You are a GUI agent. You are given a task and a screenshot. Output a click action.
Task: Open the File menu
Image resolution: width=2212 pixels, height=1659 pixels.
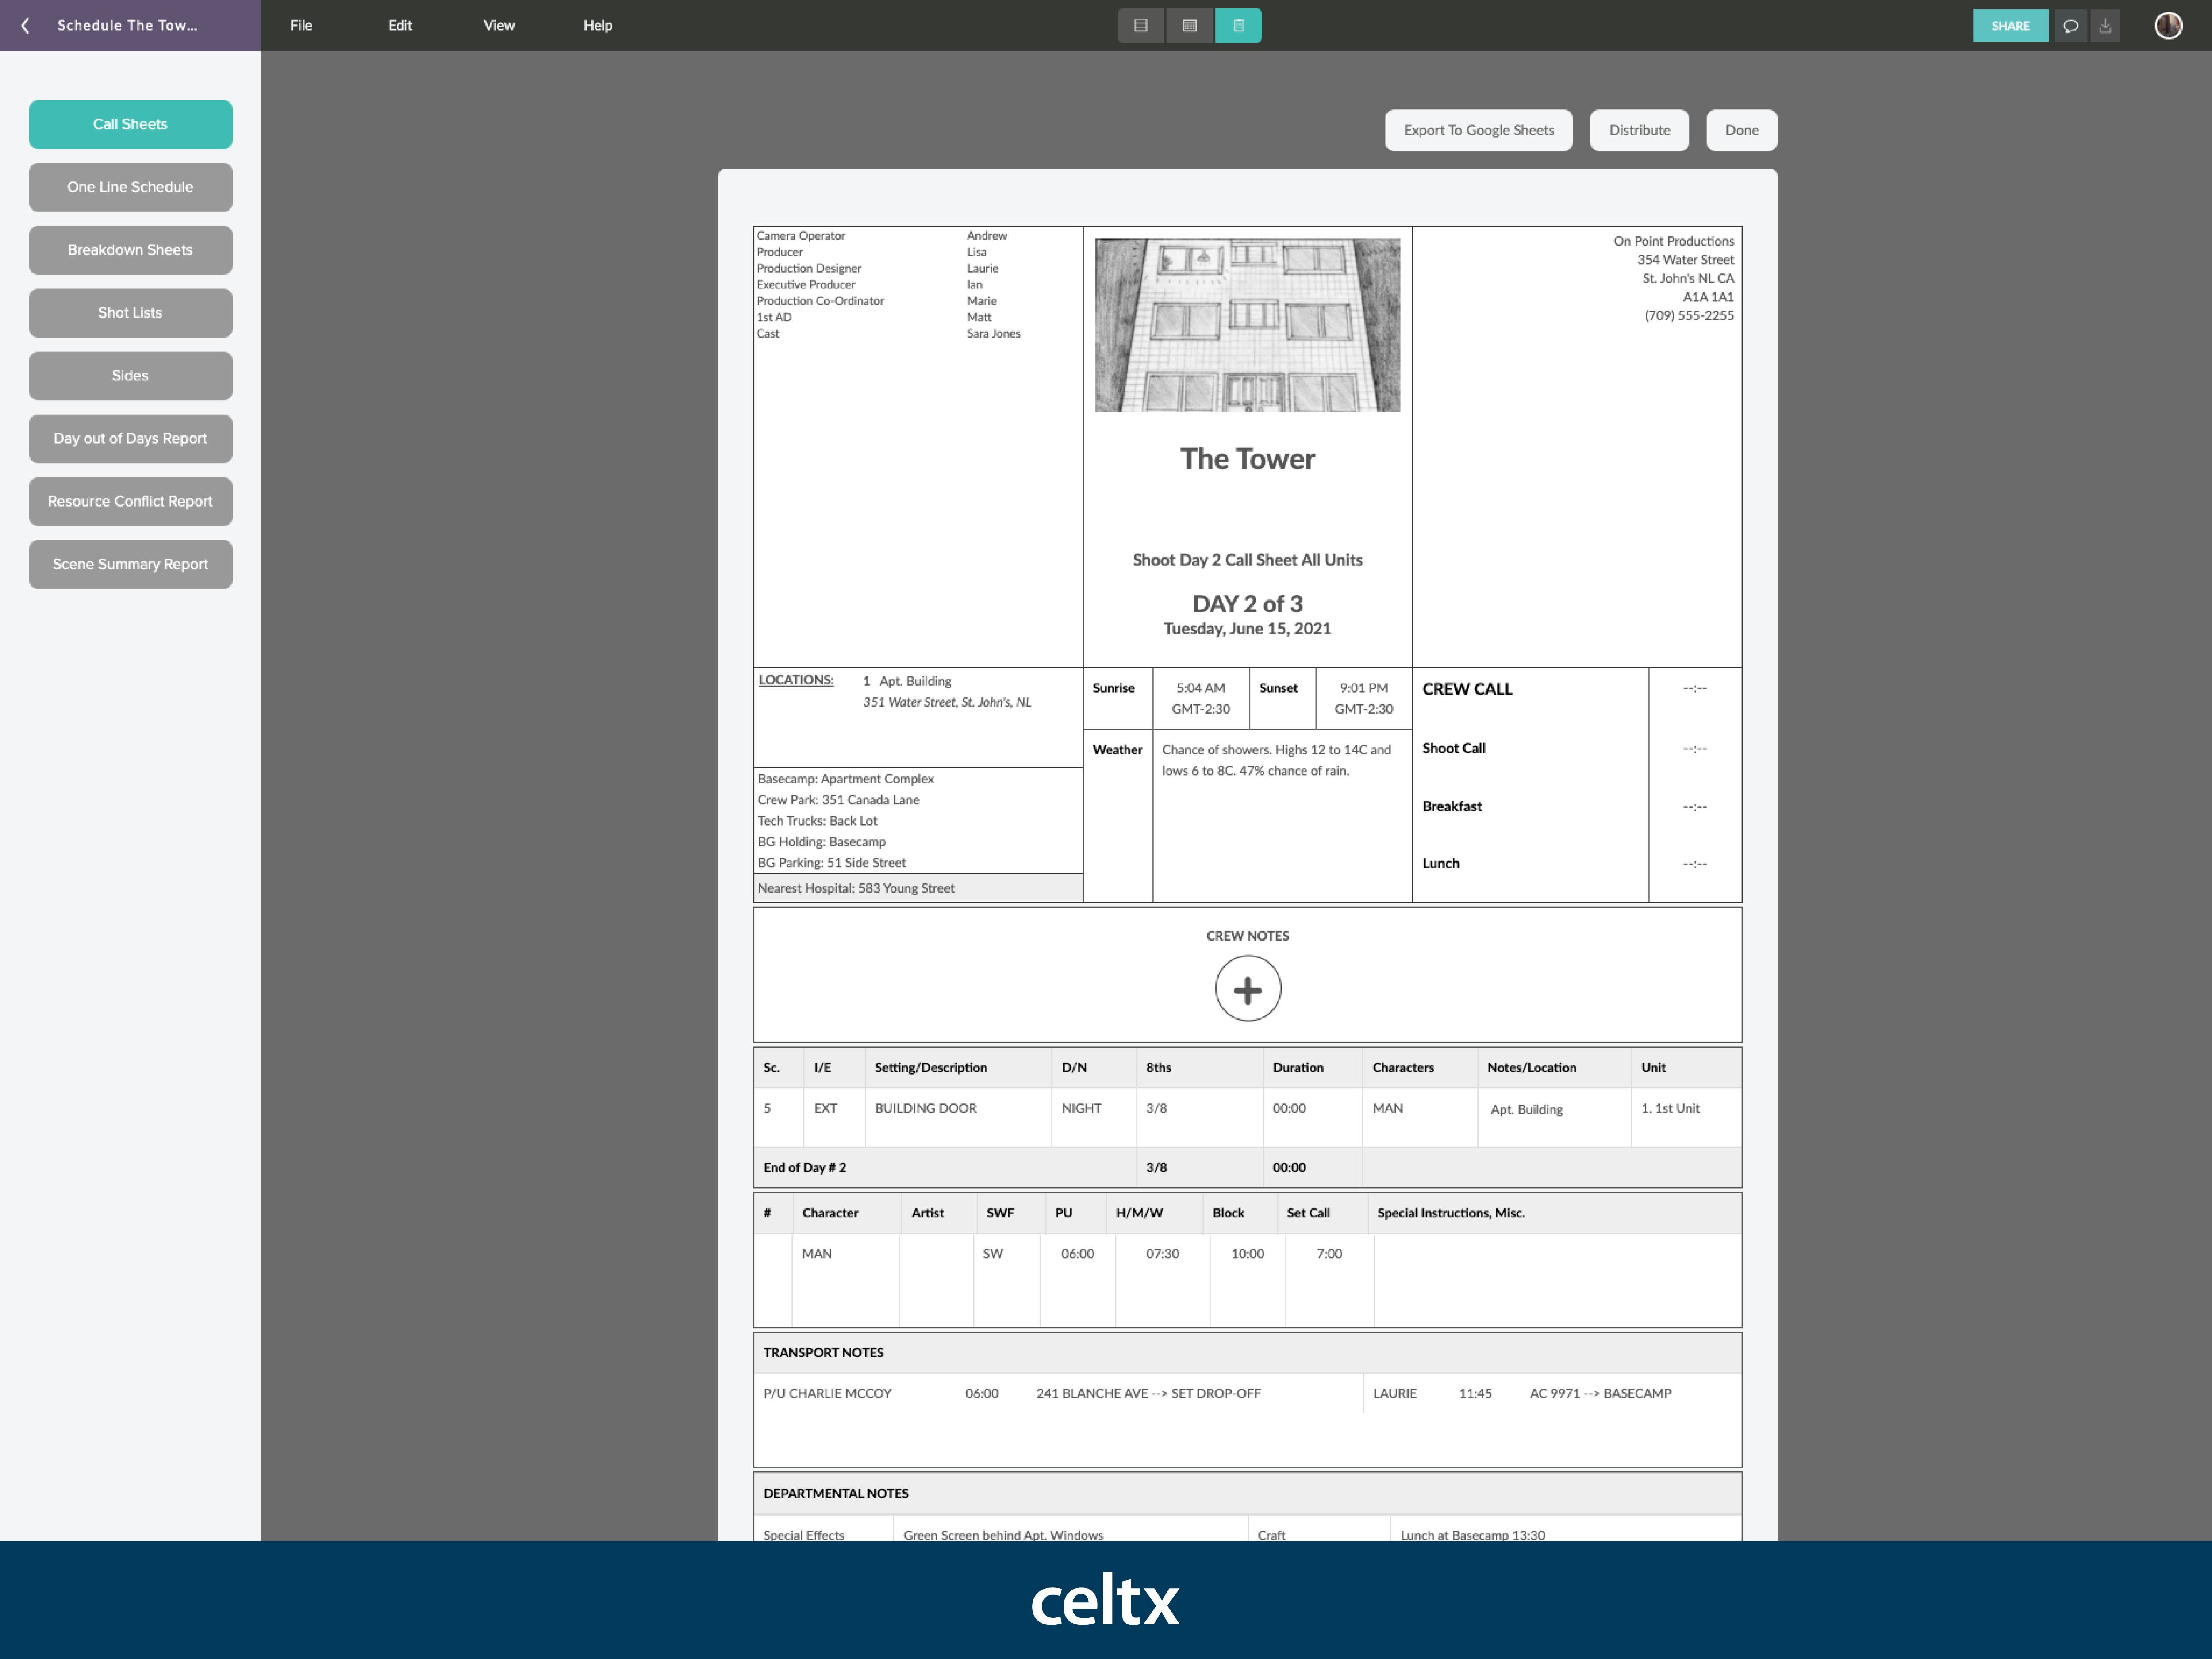click(x=301, y=26)
